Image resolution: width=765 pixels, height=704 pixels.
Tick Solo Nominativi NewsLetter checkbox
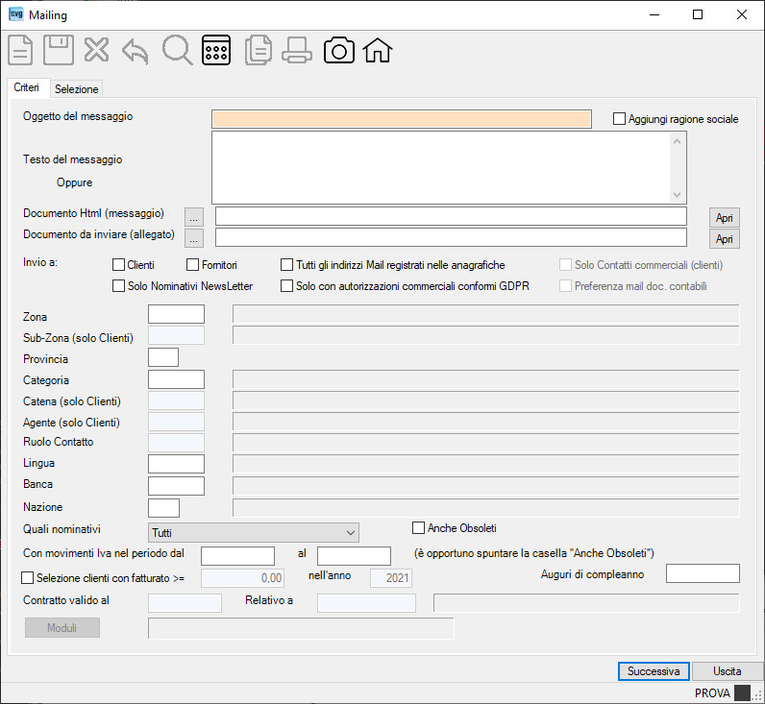118,285
